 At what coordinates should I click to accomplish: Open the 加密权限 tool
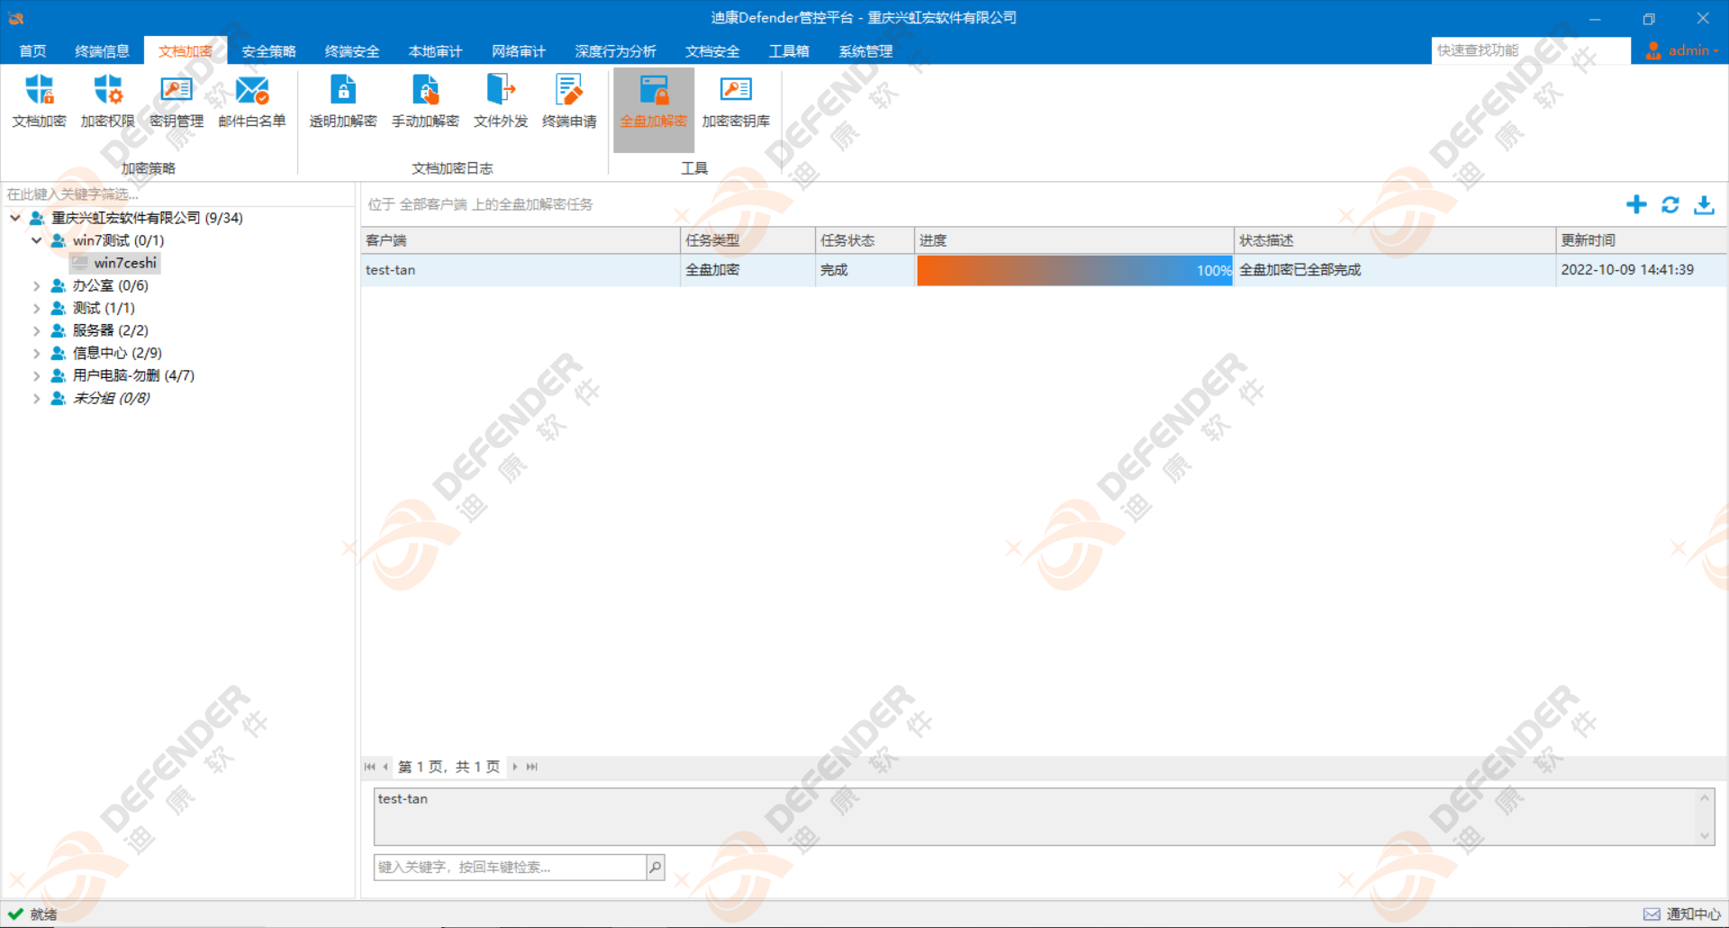107,102
